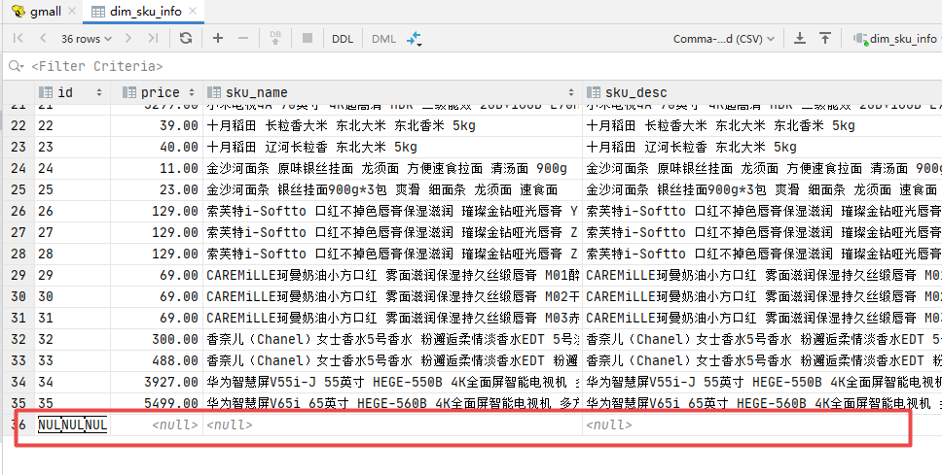Image resolution: width=942 pixels, height=475 pixels.
Task: Sort by the sku_name column header
Action: [392, 92]
